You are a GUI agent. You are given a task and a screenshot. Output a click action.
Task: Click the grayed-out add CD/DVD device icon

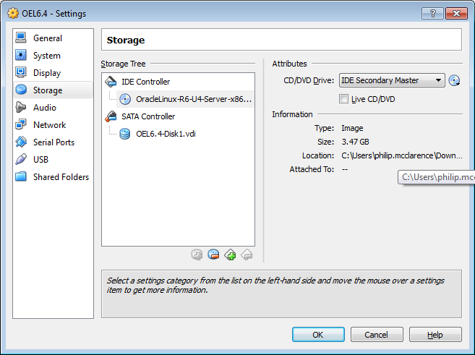tap(197, 255)
